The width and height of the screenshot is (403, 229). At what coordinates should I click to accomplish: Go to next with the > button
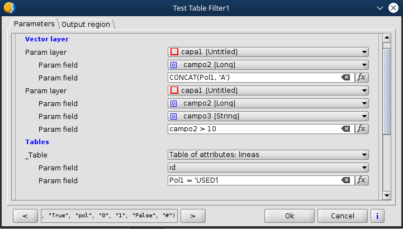[x=192, y=216]
